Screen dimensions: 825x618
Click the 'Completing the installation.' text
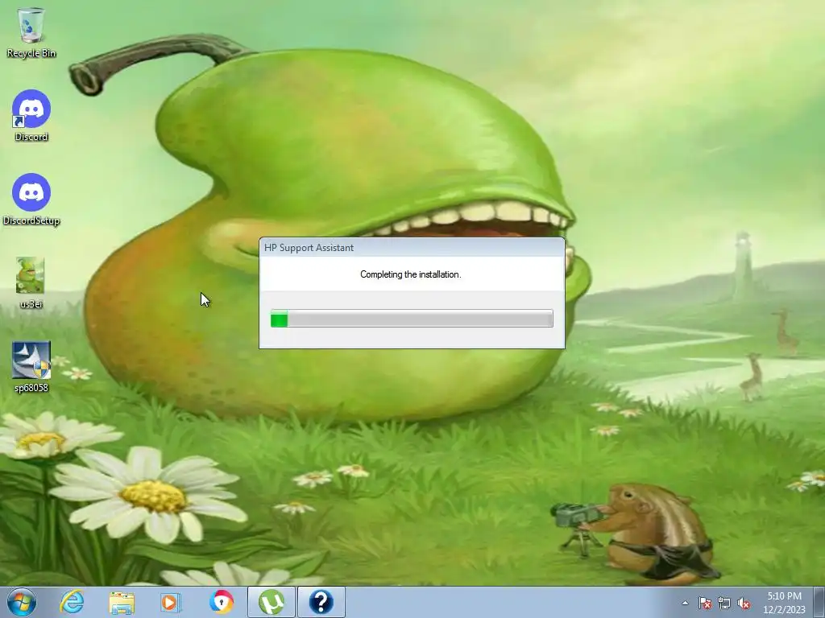pyautogui.click(x=410, y=274)
